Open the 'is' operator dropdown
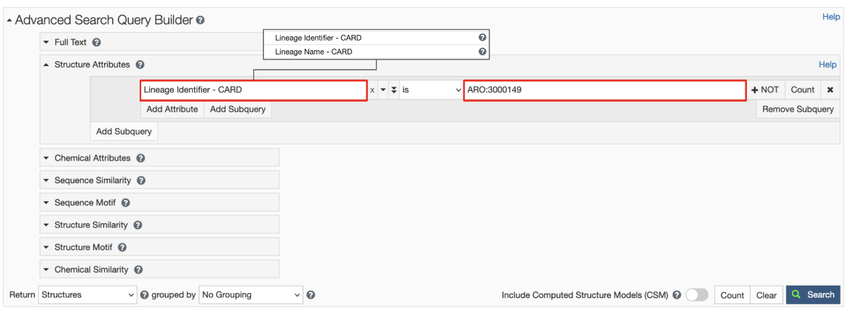Viewport: 851px width, 317px height. [x=431, y=90]
